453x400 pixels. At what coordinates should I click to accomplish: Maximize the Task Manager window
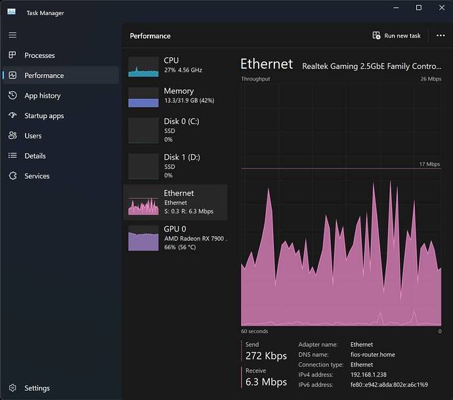(x=419, y=8)
